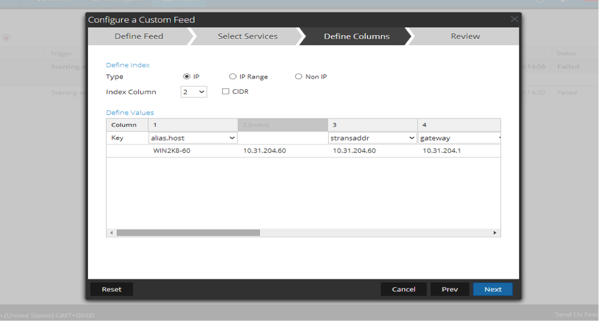
Task: Click the horizontal scrollbar right arrow
Action: click(495, 233)
